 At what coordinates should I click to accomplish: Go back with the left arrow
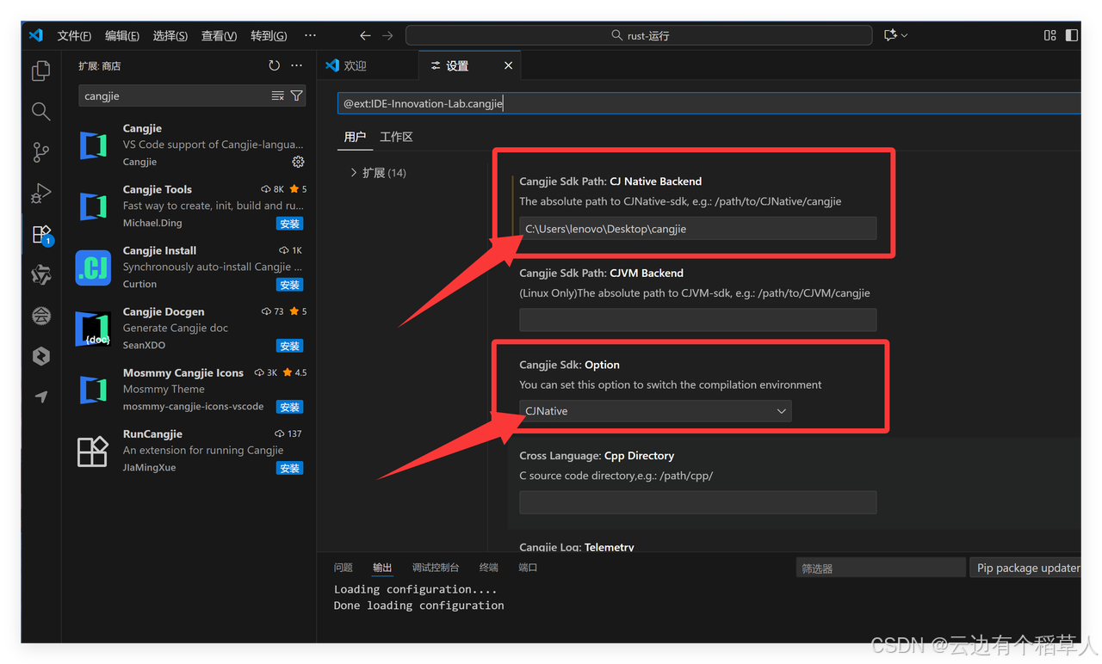tap(365, 35)
